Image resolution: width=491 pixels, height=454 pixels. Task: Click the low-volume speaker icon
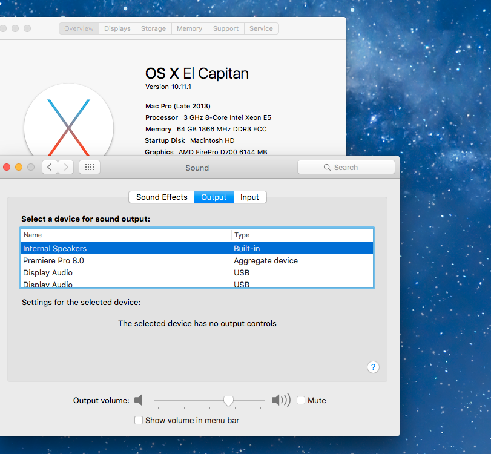click(139, 400)
